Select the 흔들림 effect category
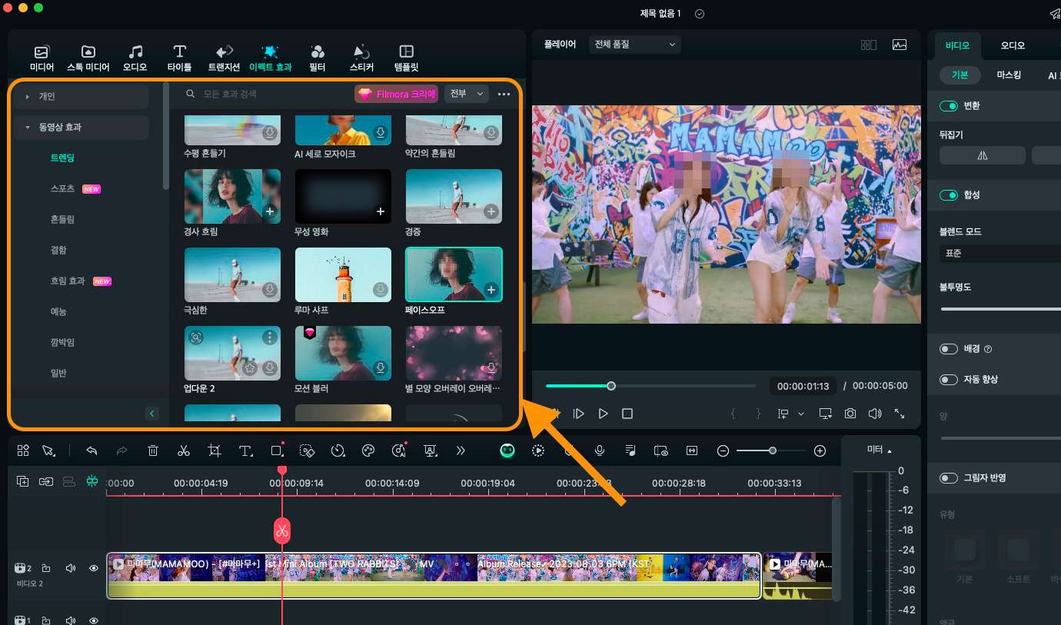This screenshot has height=625, width=1061. coord(62,219)
